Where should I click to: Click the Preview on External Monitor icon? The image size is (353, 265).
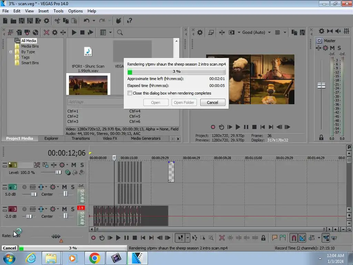[211, 32]
